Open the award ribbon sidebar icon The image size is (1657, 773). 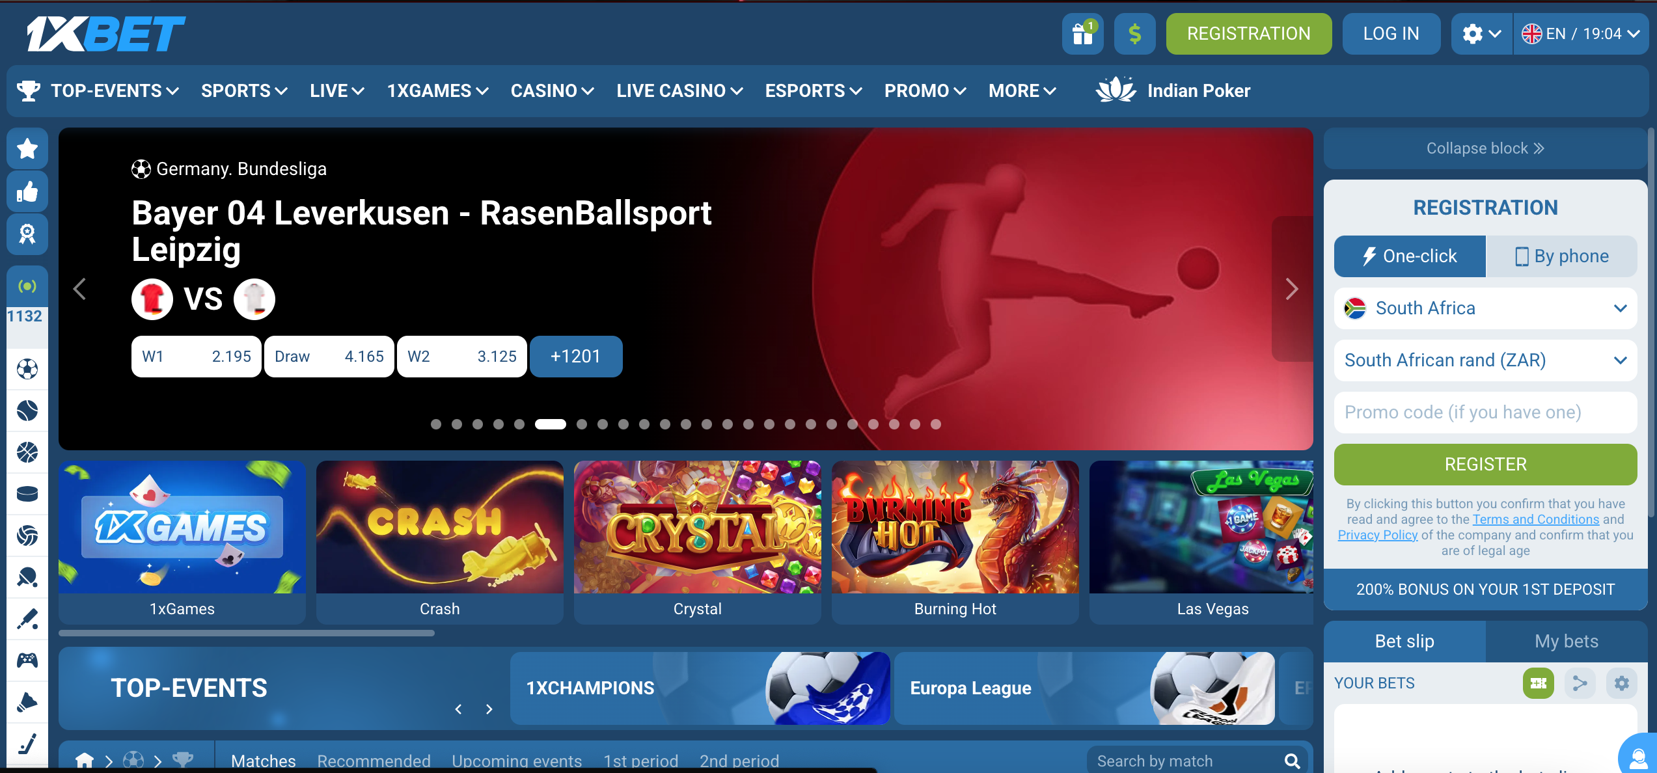(x=27, y=234)
